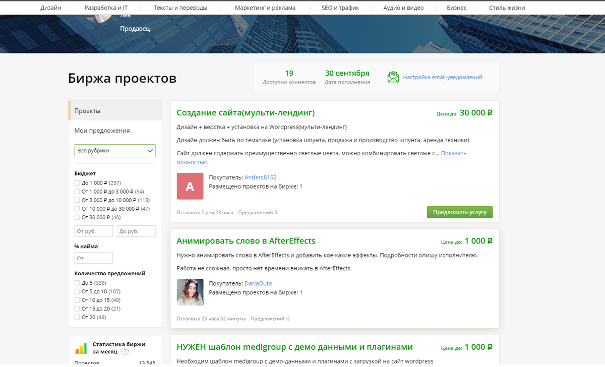Open the Дизайн menu category
The height and width of the screenshot is (367, 605).
click(x=50, y=8)
